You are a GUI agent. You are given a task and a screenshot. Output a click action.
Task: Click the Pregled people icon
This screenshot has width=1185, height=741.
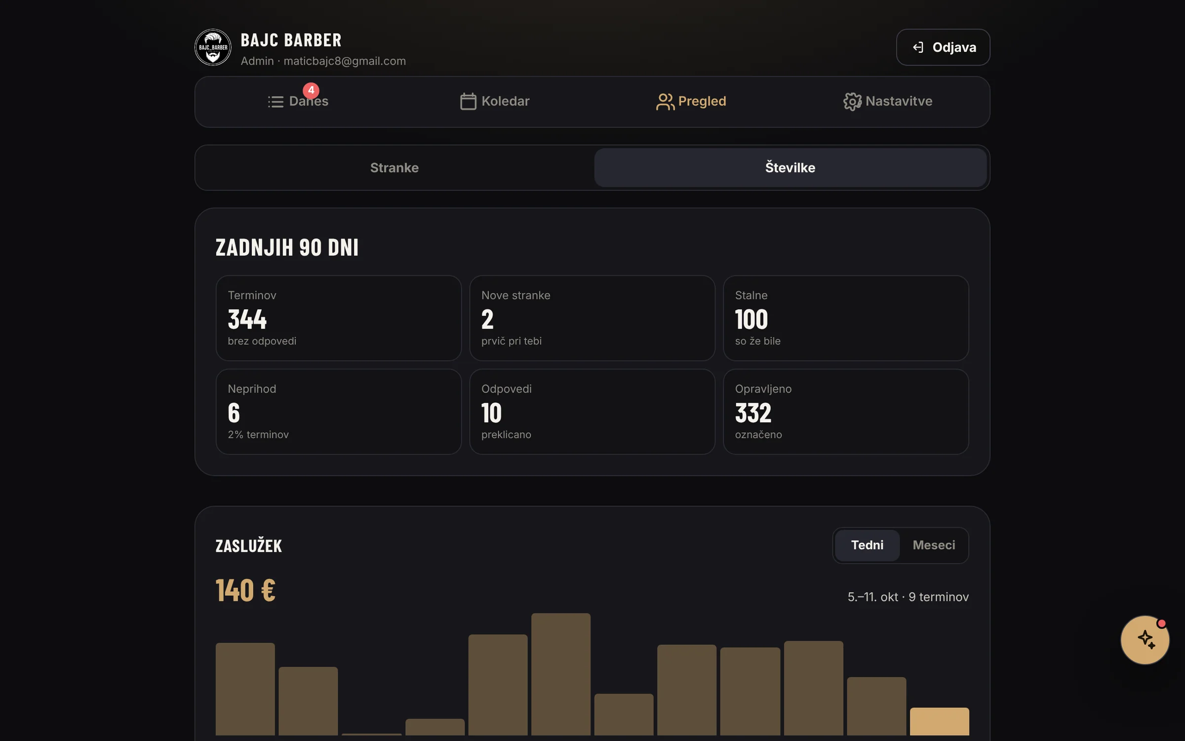pos(665,102)
